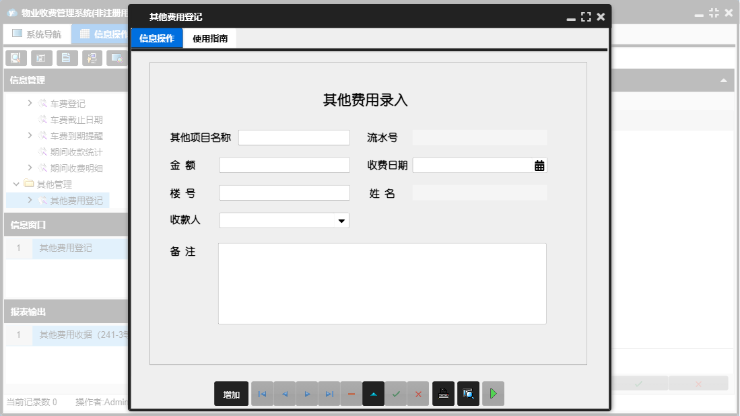Collapse the 其他管理 folder
Viewport: 740px width, 416px height.
click(x=17, y=184)
